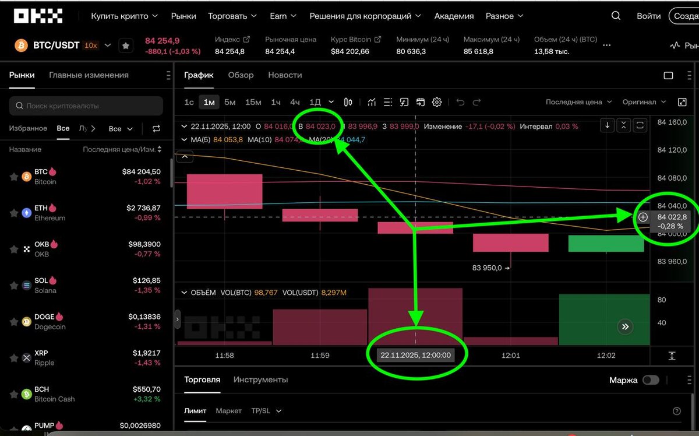Select 4ч timeframe
The height and width of the screenshot is (436, 699).
[295, 102]
